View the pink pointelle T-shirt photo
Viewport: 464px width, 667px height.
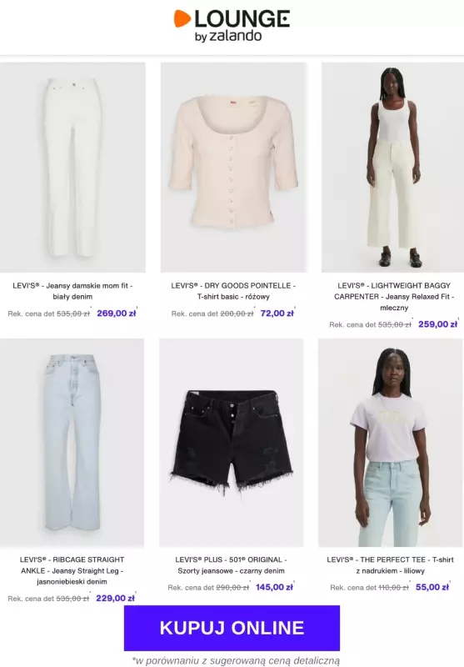click(233, 168)
